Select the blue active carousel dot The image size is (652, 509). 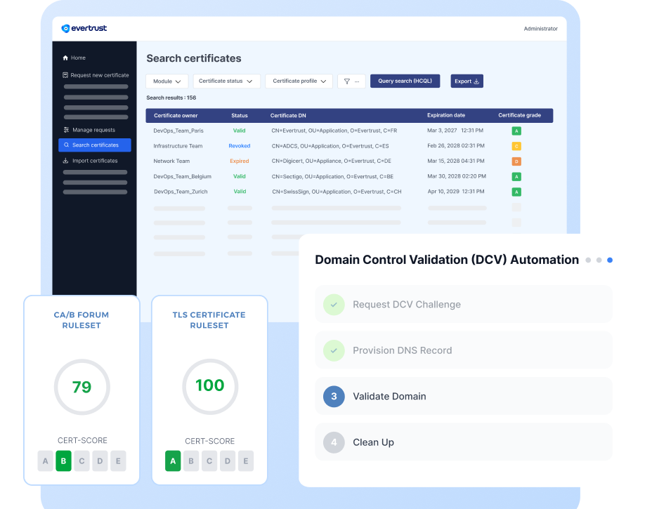[x=610, y=260]
